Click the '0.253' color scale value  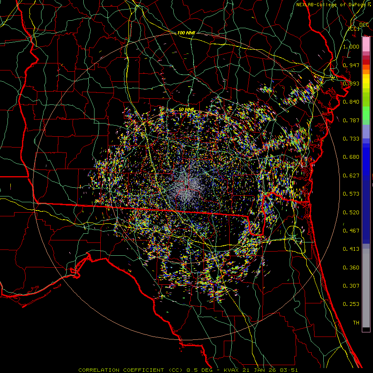351,304
